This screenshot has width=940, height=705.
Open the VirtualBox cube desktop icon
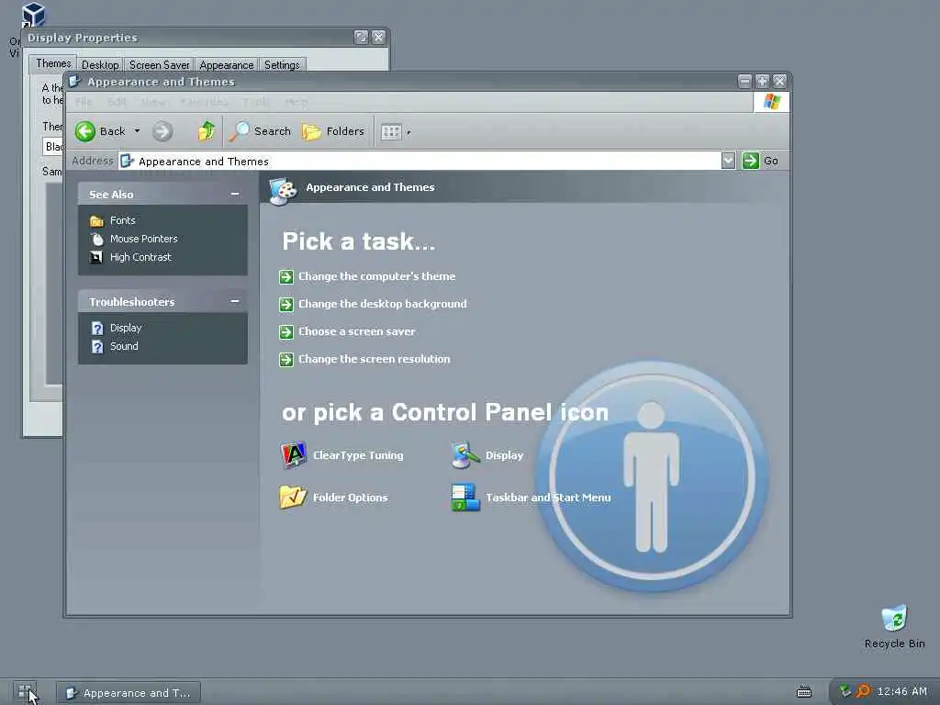tap(33, 15)
